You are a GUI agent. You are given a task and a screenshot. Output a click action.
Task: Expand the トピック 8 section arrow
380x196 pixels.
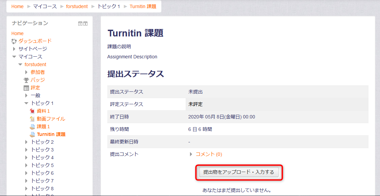click(x=26, y=189)
